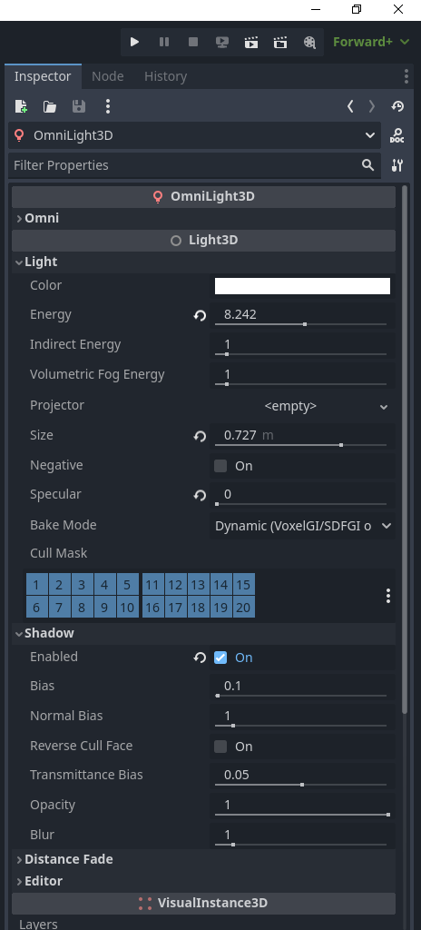The height and width of the screenshot is (930, 421).
Task: Toggle cull mask layer 13
Action: pos(198,585)
